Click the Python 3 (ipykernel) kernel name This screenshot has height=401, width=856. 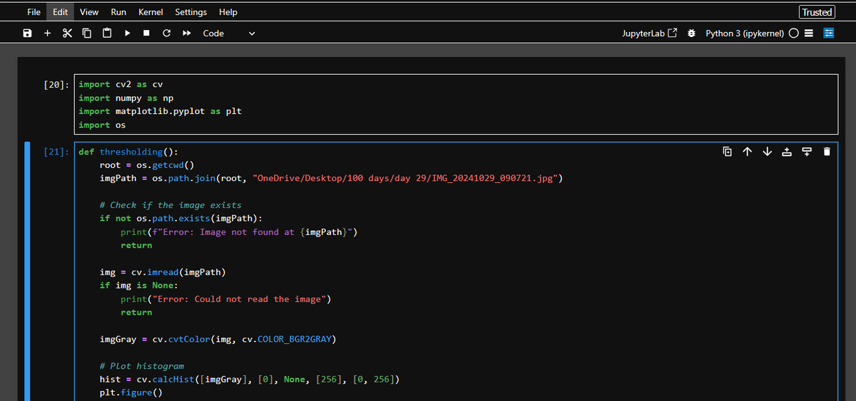coord(745,33)
